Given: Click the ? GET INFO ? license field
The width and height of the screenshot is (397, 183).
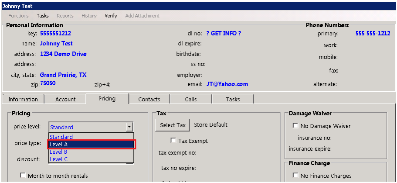Looking at the screenshot, I should [x=224, y=34].
